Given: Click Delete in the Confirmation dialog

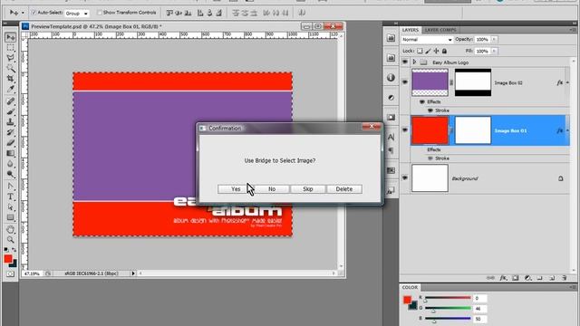Looking at the screenshot, I should 344,189.
